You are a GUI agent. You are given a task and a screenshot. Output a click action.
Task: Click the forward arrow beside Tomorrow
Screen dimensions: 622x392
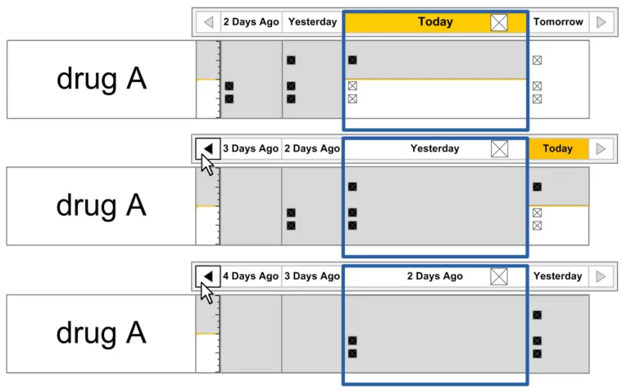pyautogui.click(x=602, y=22)
